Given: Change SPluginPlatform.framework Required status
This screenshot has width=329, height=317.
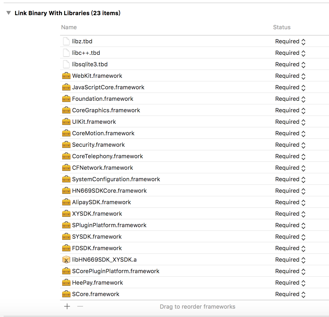Looking at the screenshot, I should pos(290,225).
